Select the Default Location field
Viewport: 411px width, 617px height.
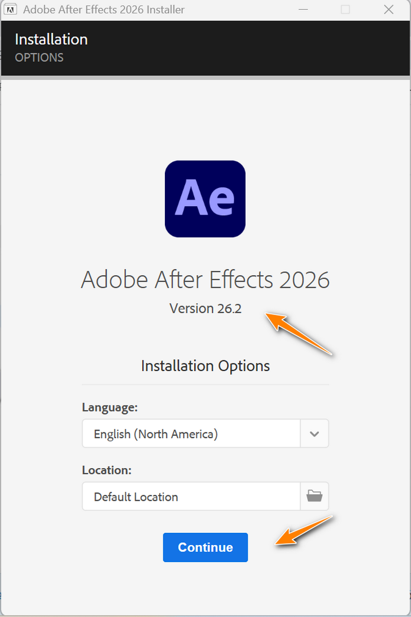pyautogui.click(x=191, y=496)
